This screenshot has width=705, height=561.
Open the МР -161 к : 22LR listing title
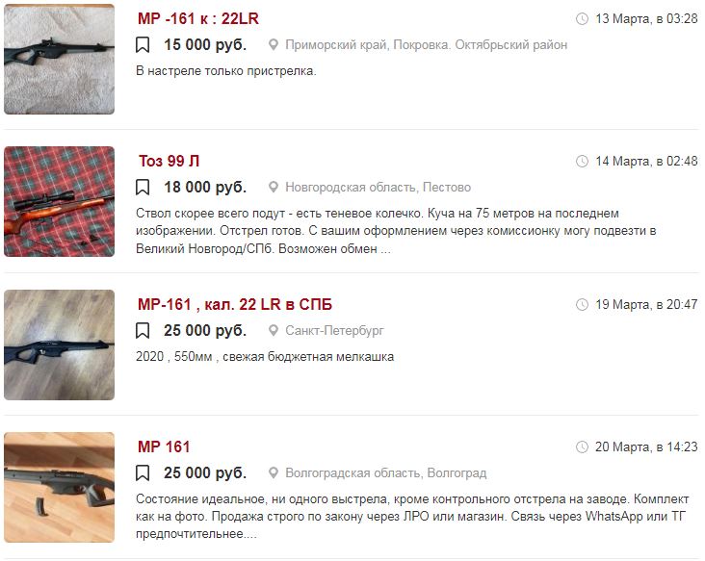coord(198,19)
